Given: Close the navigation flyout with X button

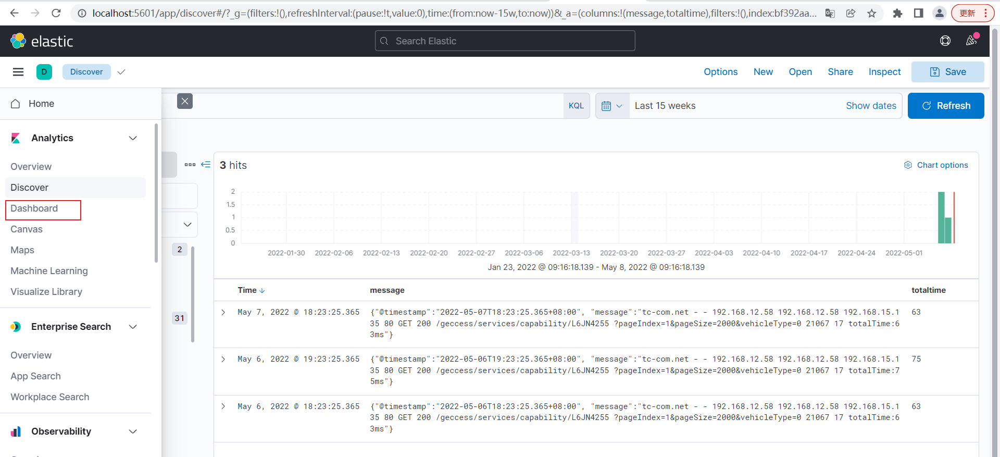Looking at the screenshot, I should pyautogui.click(x=185, y=101).
